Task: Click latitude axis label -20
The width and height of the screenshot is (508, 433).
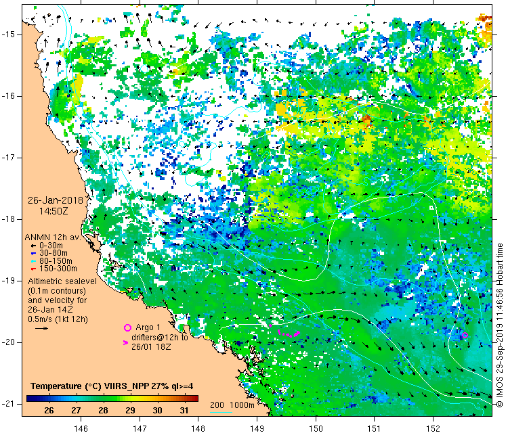Action: pos(7,342)
